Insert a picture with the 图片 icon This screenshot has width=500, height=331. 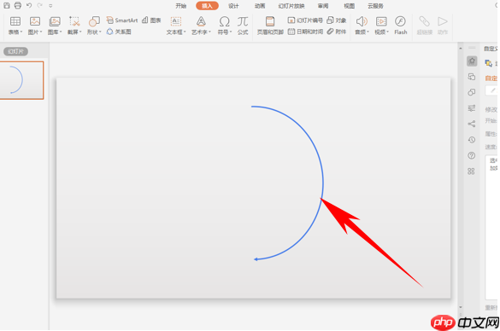click(35, 25)
